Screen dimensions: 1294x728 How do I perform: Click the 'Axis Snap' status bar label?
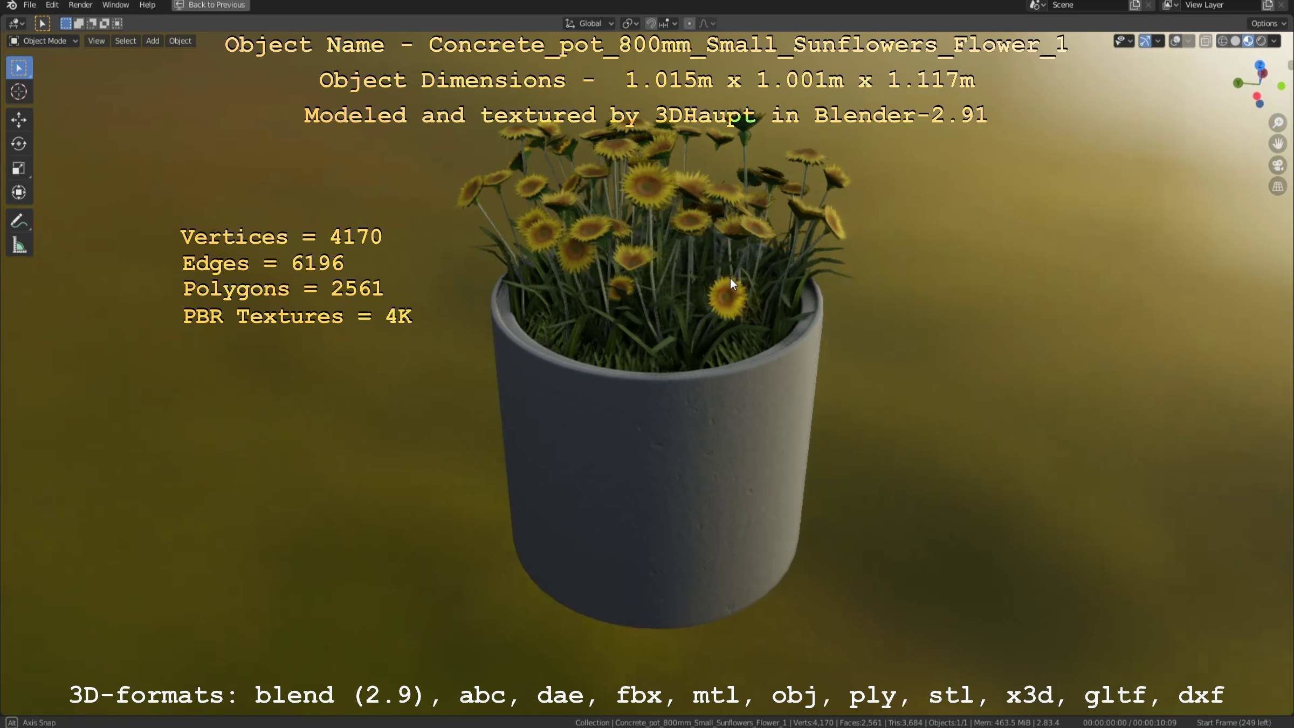tap(39, 723)
